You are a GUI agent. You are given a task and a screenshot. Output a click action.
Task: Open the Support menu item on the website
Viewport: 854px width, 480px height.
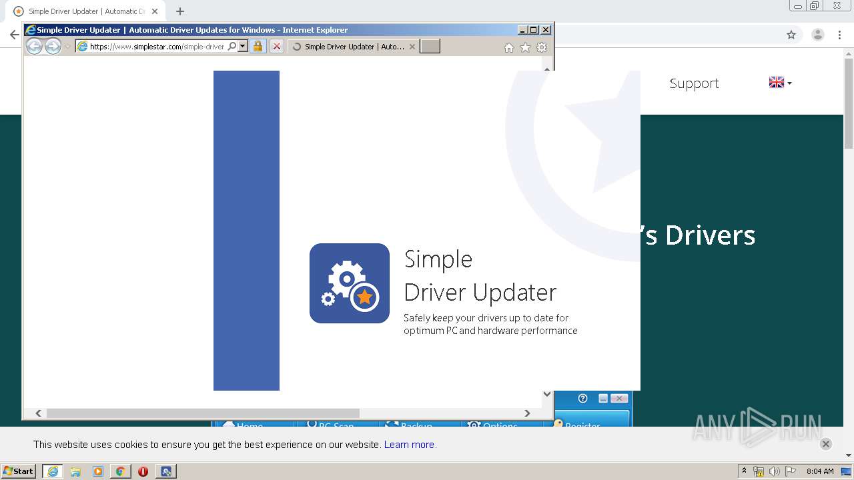point(694,83)
